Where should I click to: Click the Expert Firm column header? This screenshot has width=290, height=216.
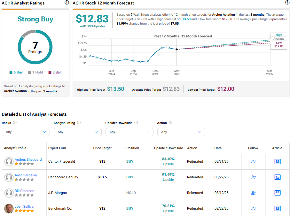point(57,148)
